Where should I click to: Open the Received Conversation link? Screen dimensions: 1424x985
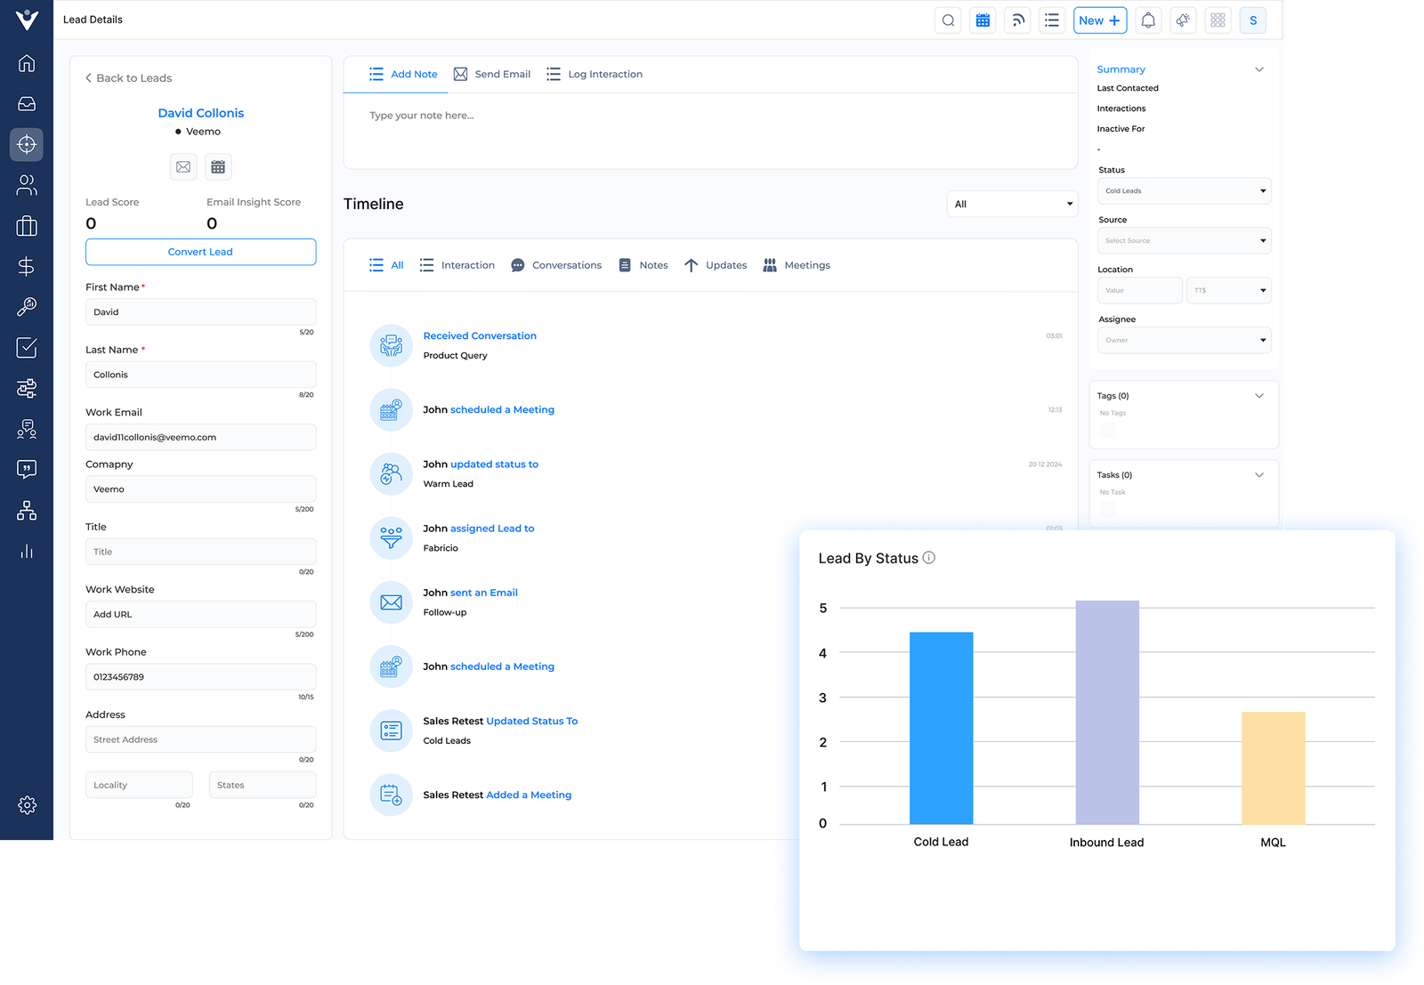click(480, 335)
